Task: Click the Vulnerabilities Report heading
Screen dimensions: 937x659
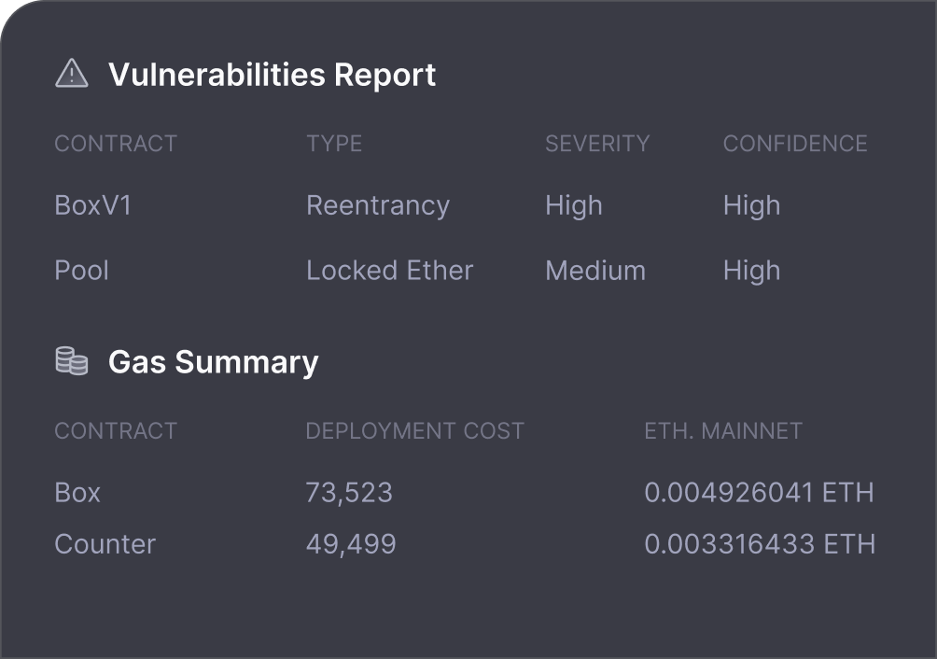Action: 272,75
